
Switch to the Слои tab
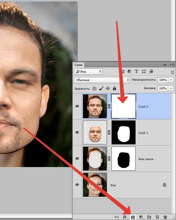click(x=78, y=65)
